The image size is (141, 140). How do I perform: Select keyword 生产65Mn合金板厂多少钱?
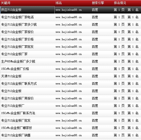point(18,61)
